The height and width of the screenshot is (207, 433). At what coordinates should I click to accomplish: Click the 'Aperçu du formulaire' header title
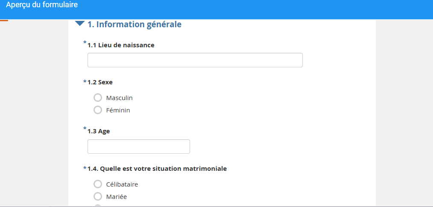[42, 6]
